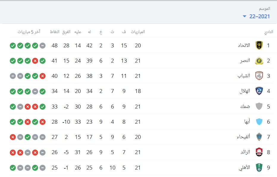Open the الاتحاد team name link

coord(244,45)
